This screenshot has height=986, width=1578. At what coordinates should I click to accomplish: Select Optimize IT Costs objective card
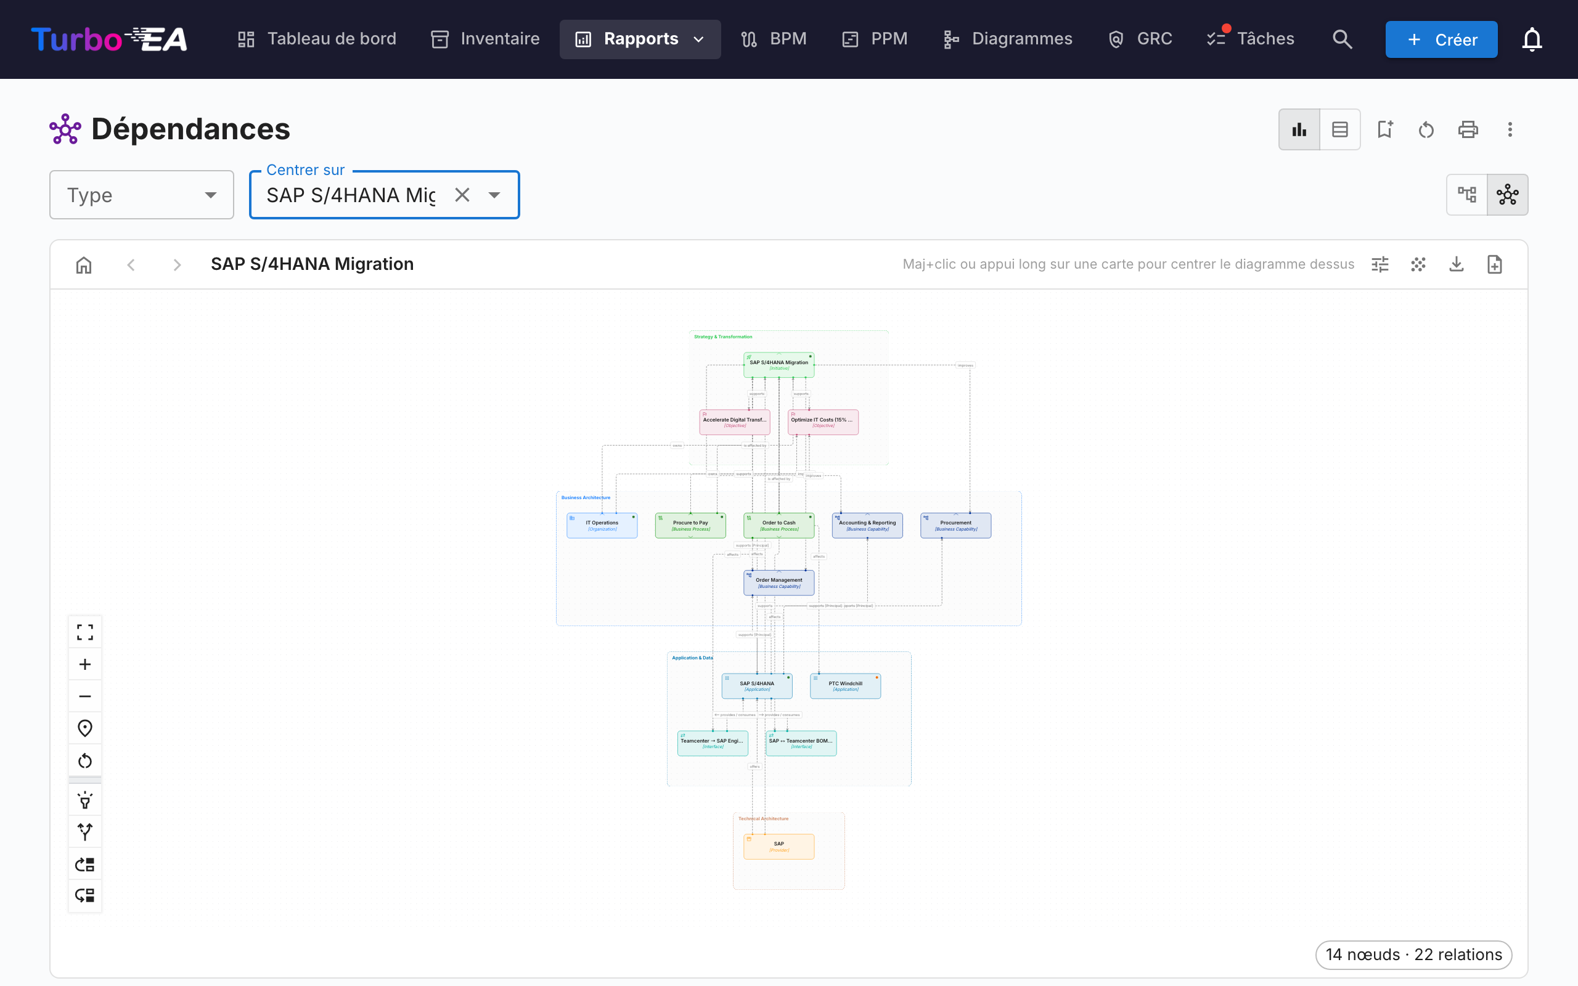tap(823, 422)
